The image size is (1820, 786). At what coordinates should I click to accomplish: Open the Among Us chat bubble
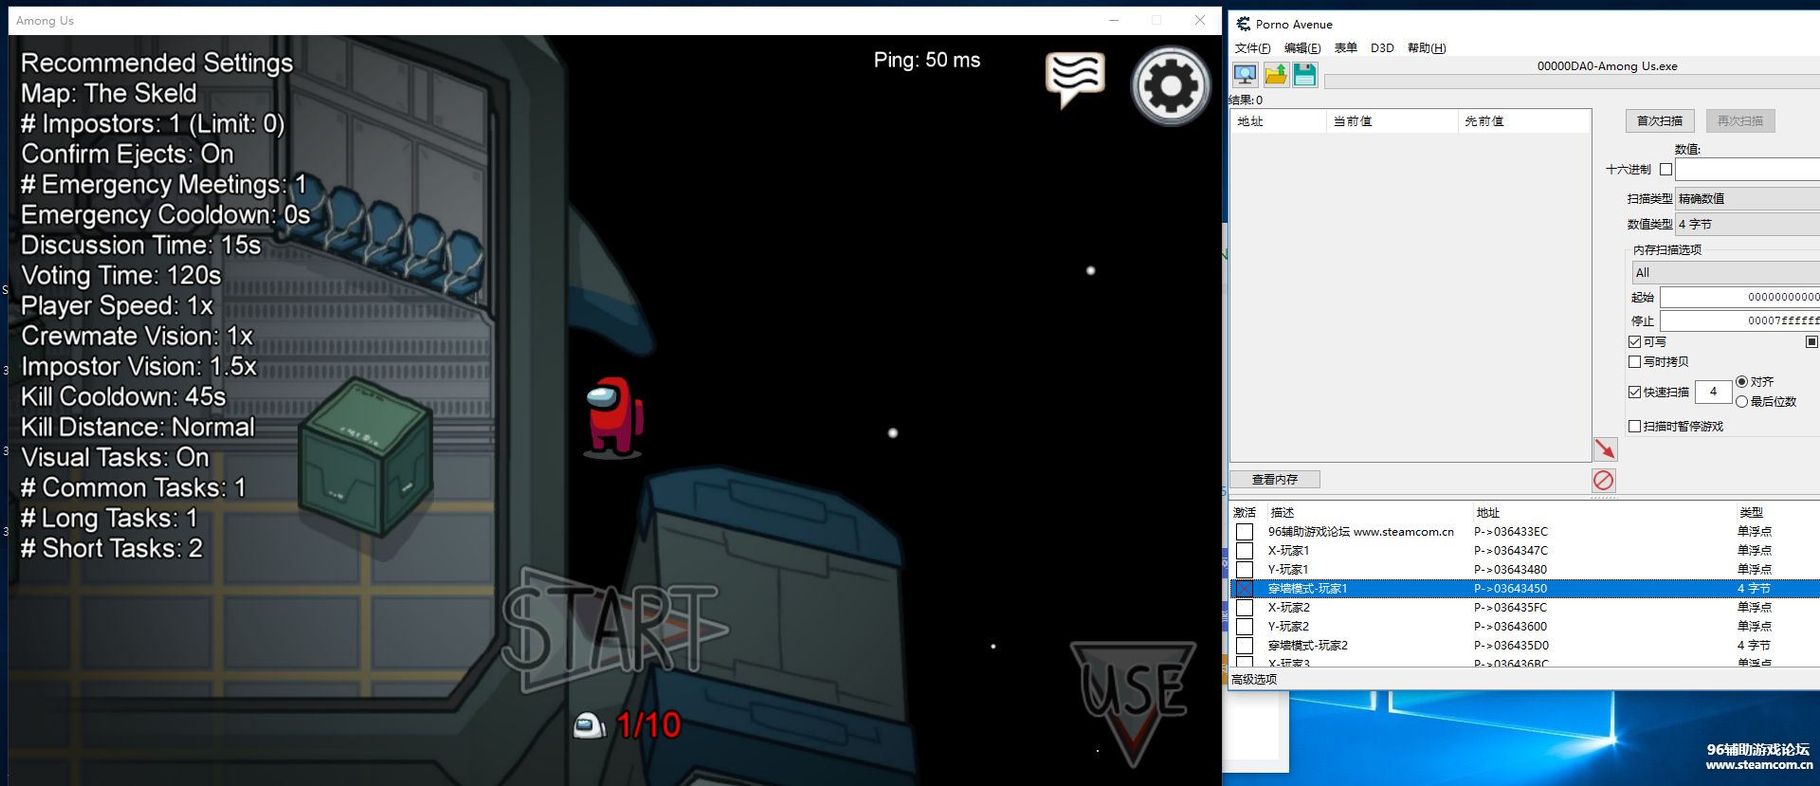point(1075,80)
